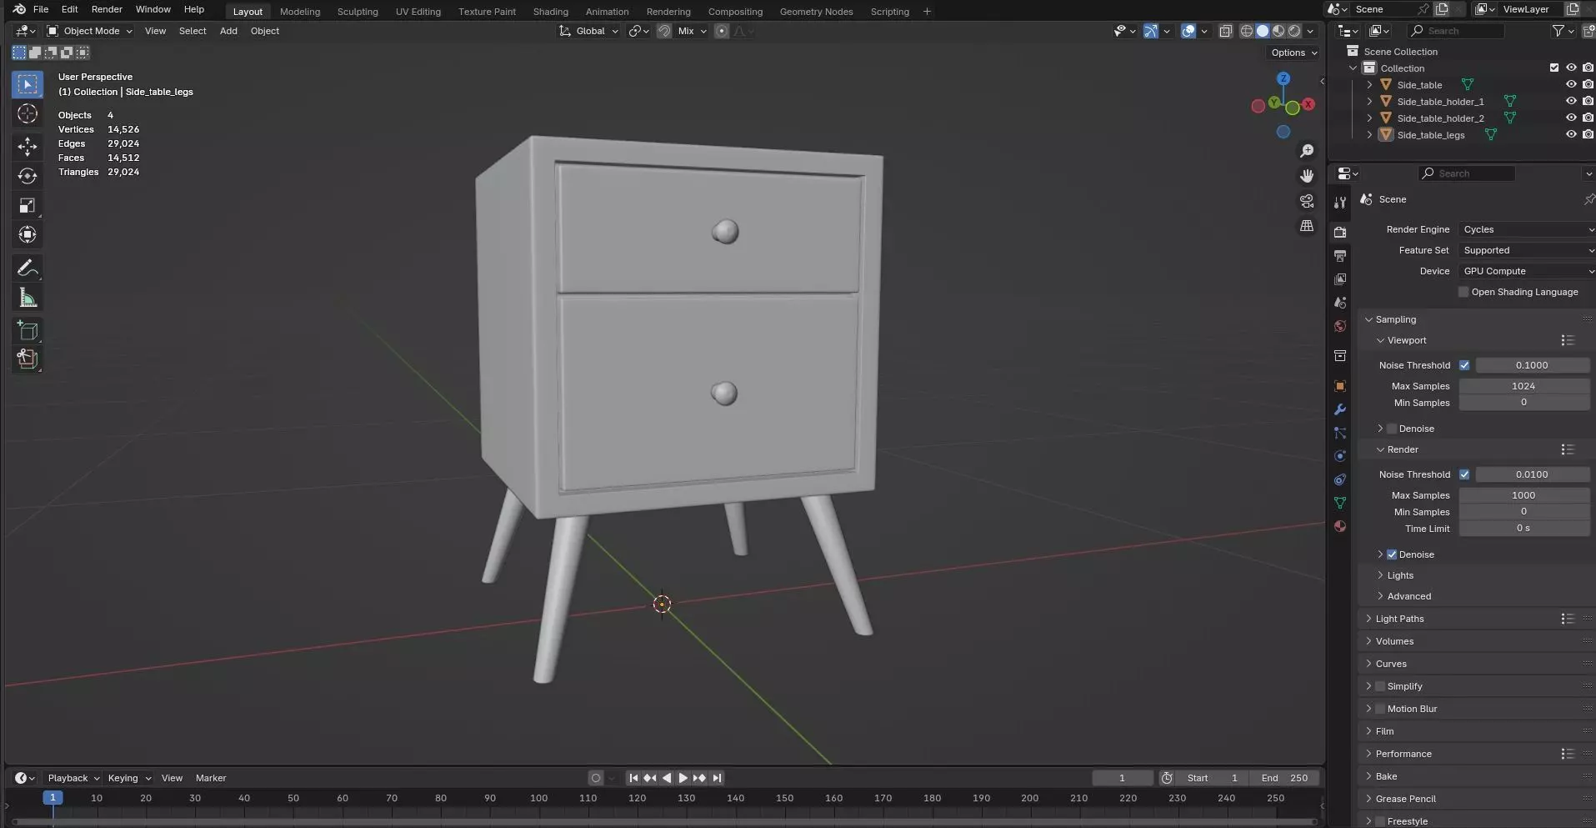Click the Marker timeline menu
1596x828 pixels.
[211, 778]
